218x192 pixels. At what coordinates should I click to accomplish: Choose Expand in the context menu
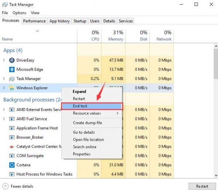coord(92,92)
